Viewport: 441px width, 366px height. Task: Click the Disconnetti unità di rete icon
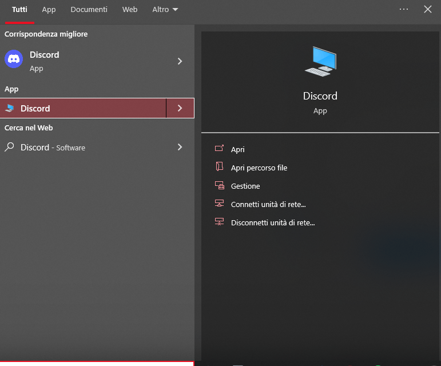click(220, 221)
